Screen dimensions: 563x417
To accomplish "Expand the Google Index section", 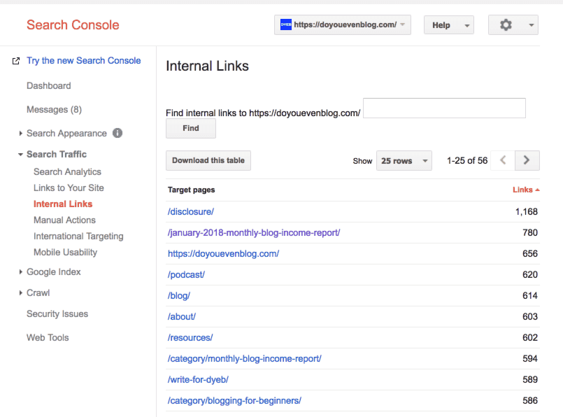I will pos(20,272).
